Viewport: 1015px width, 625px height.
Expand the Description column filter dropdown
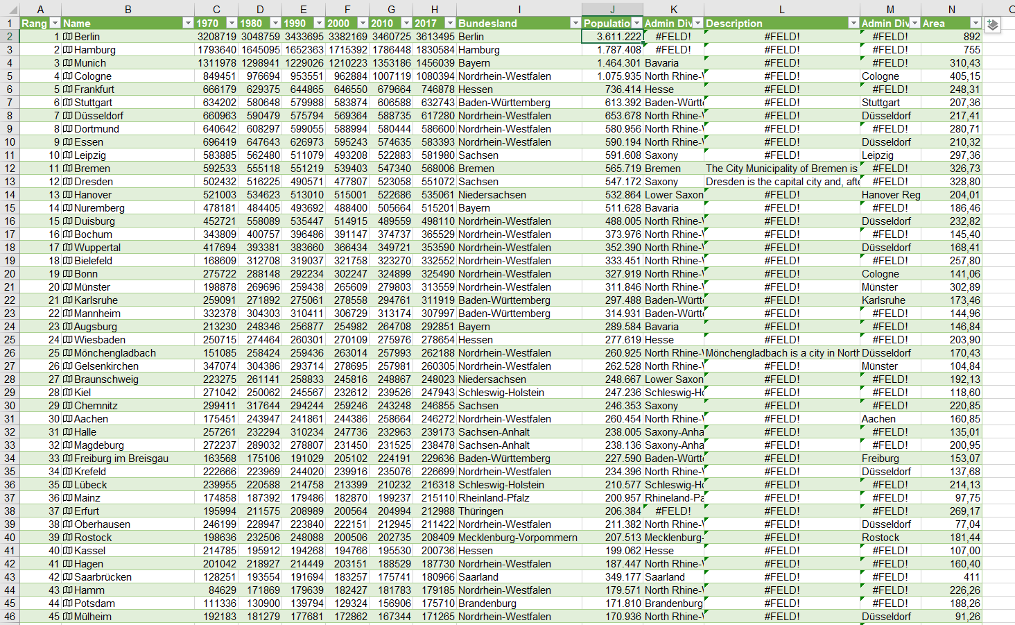(853, 24)
